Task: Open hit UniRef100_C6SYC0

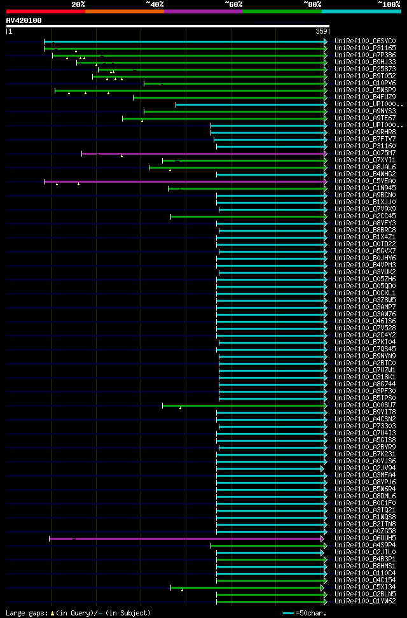Action: (365, 41)
